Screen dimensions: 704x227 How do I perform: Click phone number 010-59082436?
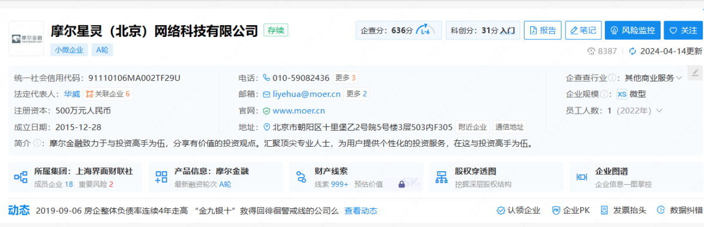(301, 77)
